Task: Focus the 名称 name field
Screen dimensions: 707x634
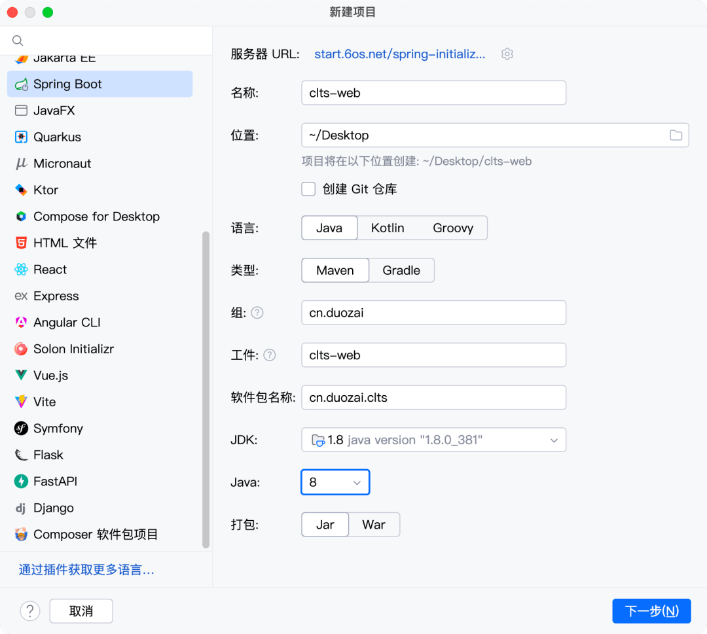Action: coord(434,93)
